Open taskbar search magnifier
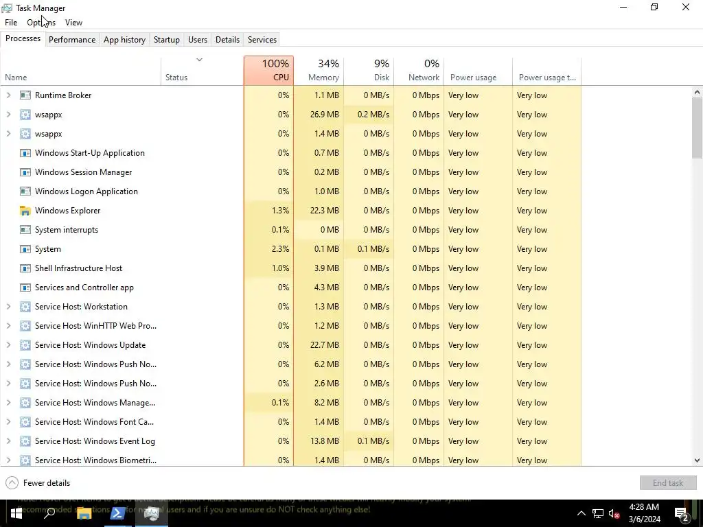Image resolution: width=703 pixels, height=527 pixels. pos(49,513)
